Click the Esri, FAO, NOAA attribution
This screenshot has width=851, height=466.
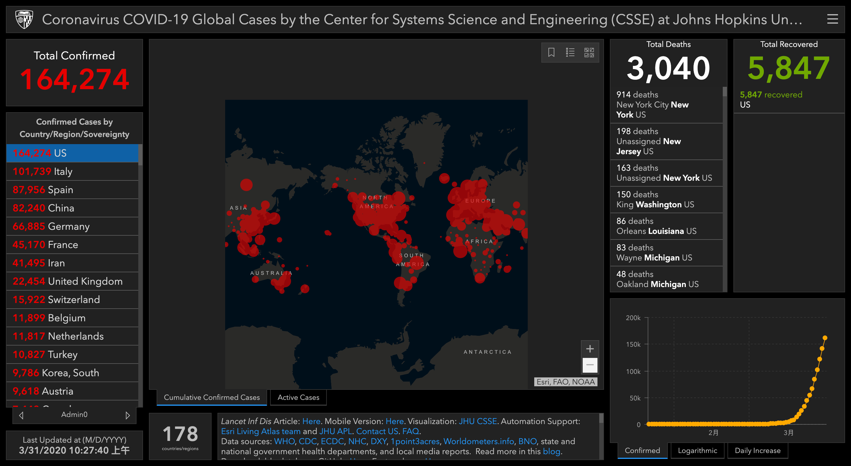tap(566, 382)
